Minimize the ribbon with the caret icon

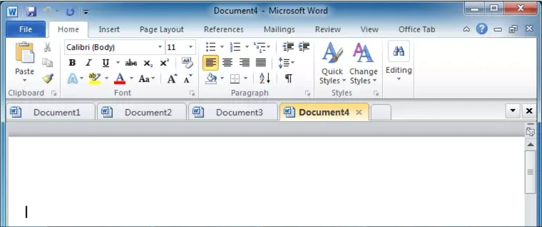(466, 29)
